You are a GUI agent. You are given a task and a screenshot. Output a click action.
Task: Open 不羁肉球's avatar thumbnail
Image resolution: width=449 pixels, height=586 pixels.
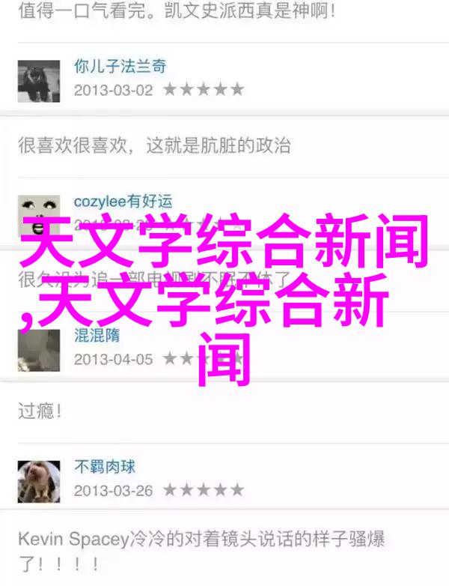[39, 482]
